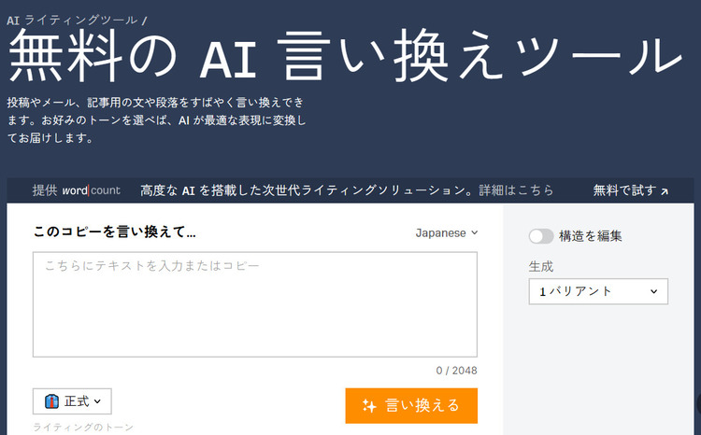Click the 生成 label
This screenshot has width=701, height=435.
pyautogui.click(x=541, y=267)
